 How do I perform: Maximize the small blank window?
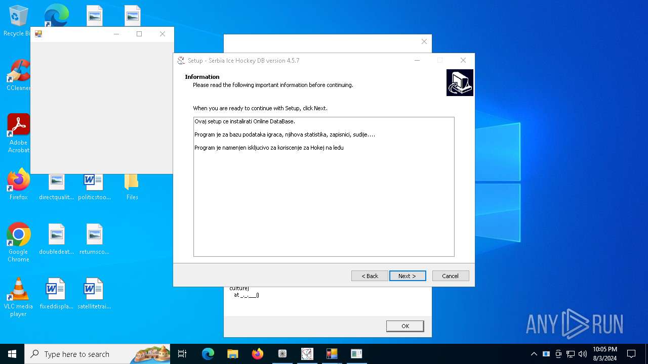[x=139, y=34]
